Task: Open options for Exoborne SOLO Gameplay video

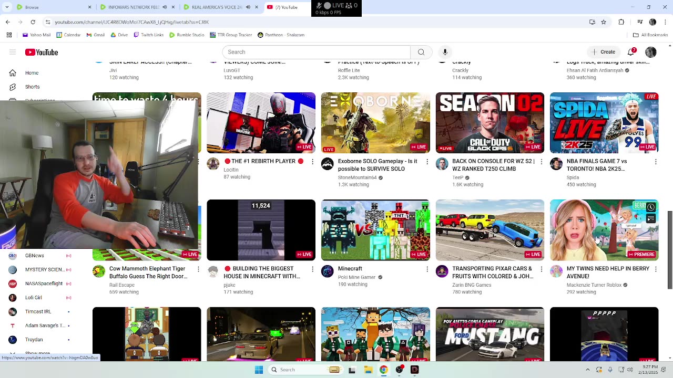Action: [427, 162]
